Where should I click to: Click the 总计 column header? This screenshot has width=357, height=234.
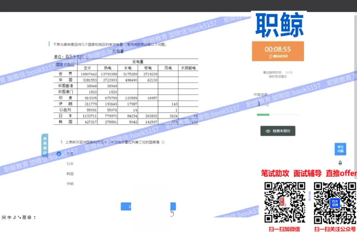point(87,68)
